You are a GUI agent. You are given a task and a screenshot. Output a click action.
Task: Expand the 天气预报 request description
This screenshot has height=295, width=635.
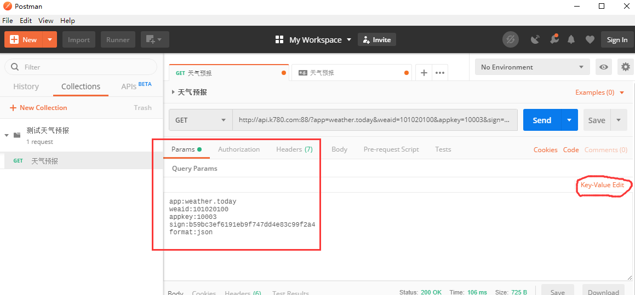tap(174, 92)
